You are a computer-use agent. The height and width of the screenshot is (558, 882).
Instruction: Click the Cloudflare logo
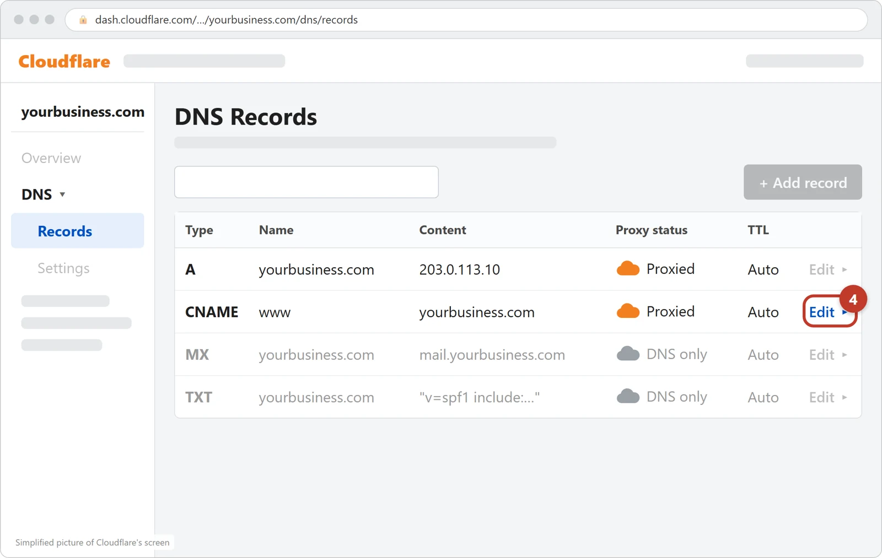[64, 61]
